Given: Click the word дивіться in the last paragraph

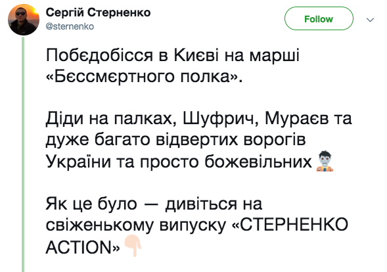Looking at the screenshot, I should (201, 204).
